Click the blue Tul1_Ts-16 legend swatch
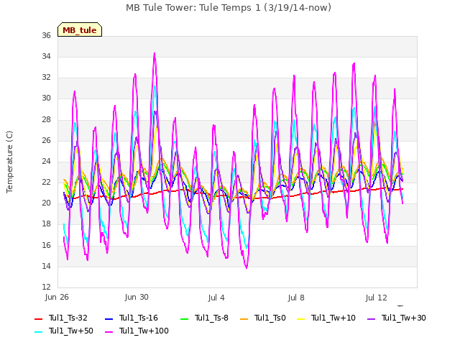This screenshot has width=460, height=345. (109, 319)
